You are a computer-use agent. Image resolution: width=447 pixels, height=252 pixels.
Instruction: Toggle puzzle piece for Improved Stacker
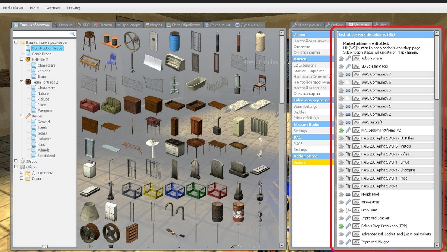[341, 218]
